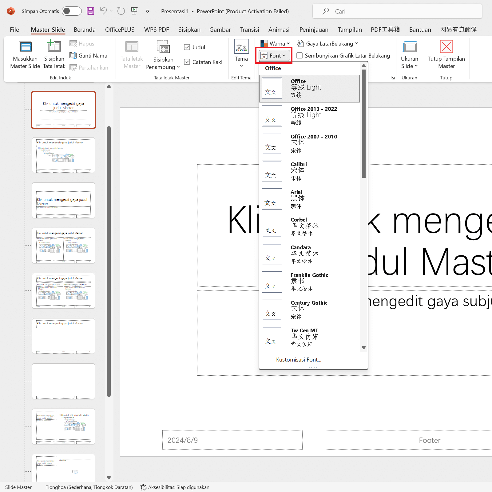Enable Sembunyikan Grafik Latar Belakang checkbox
The image size is (492, 492).
tap(300, 56)
